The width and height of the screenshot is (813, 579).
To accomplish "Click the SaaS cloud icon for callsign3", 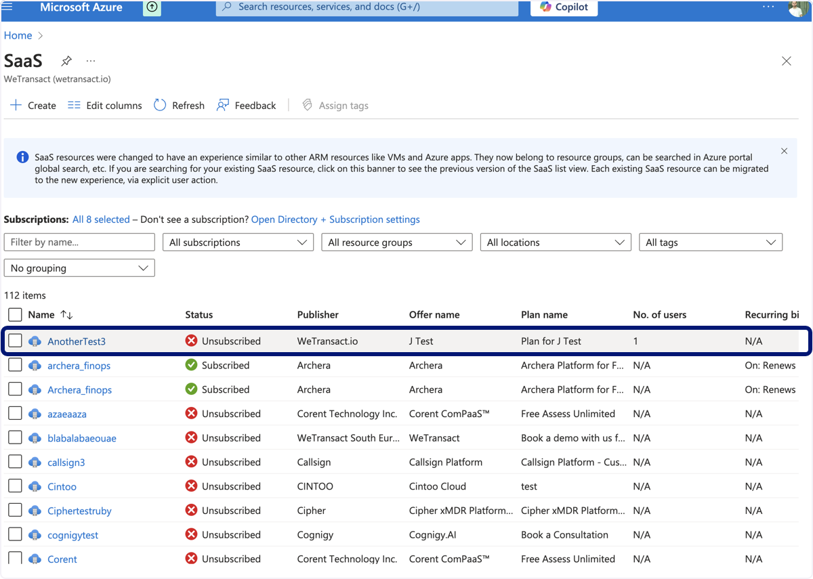I will tap(35, 462).
